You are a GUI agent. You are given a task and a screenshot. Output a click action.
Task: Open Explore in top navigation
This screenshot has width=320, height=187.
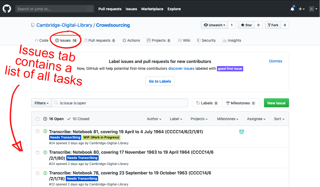174,9
